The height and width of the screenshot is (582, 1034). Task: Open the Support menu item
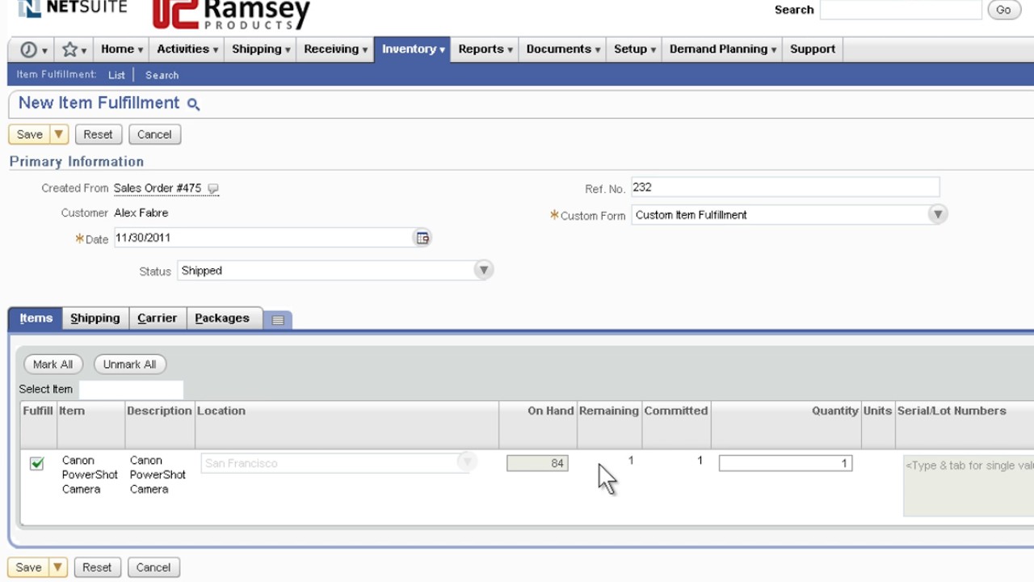click(x=813, y=49)
